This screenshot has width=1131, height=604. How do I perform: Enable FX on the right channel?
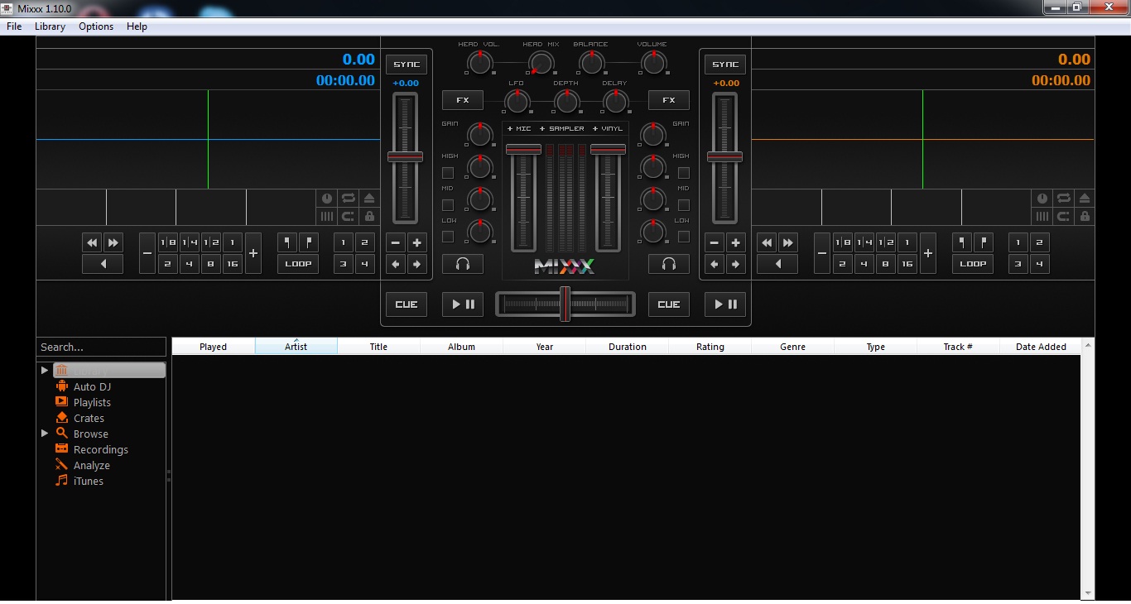tap(669, 100)
